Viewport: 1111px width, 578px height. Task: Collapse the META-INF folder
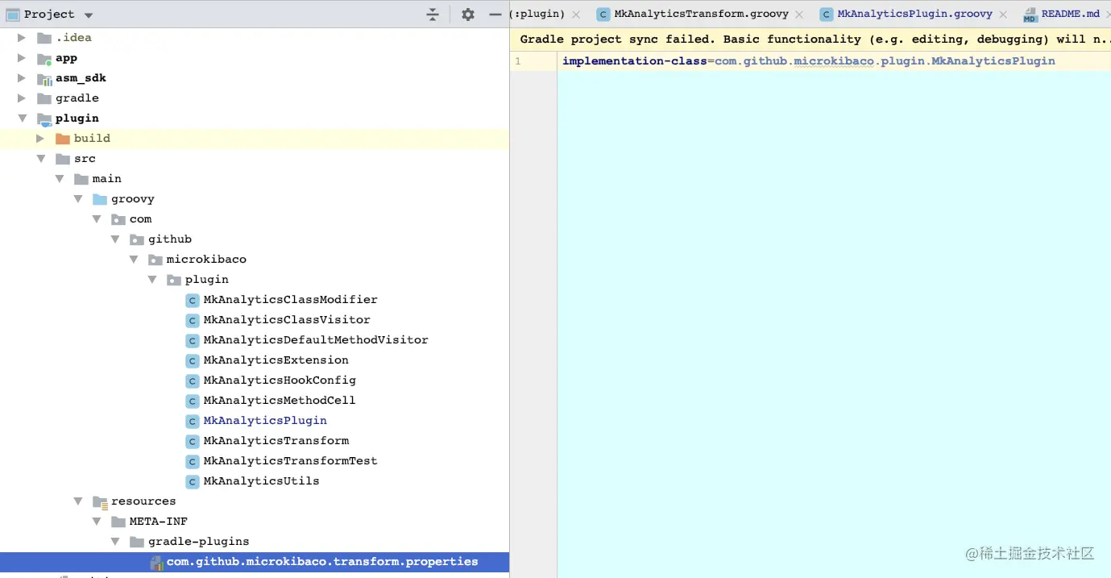point(97,522)
